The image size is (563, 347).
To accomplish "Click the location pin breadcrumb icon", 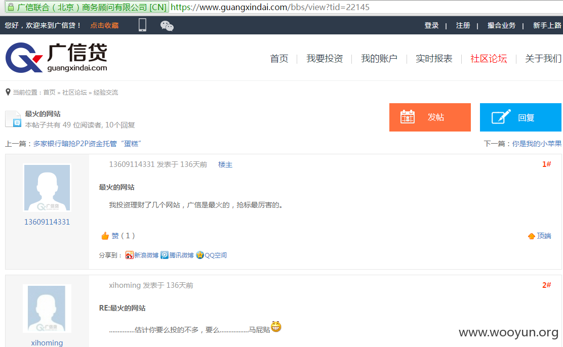I will (8, 92).
